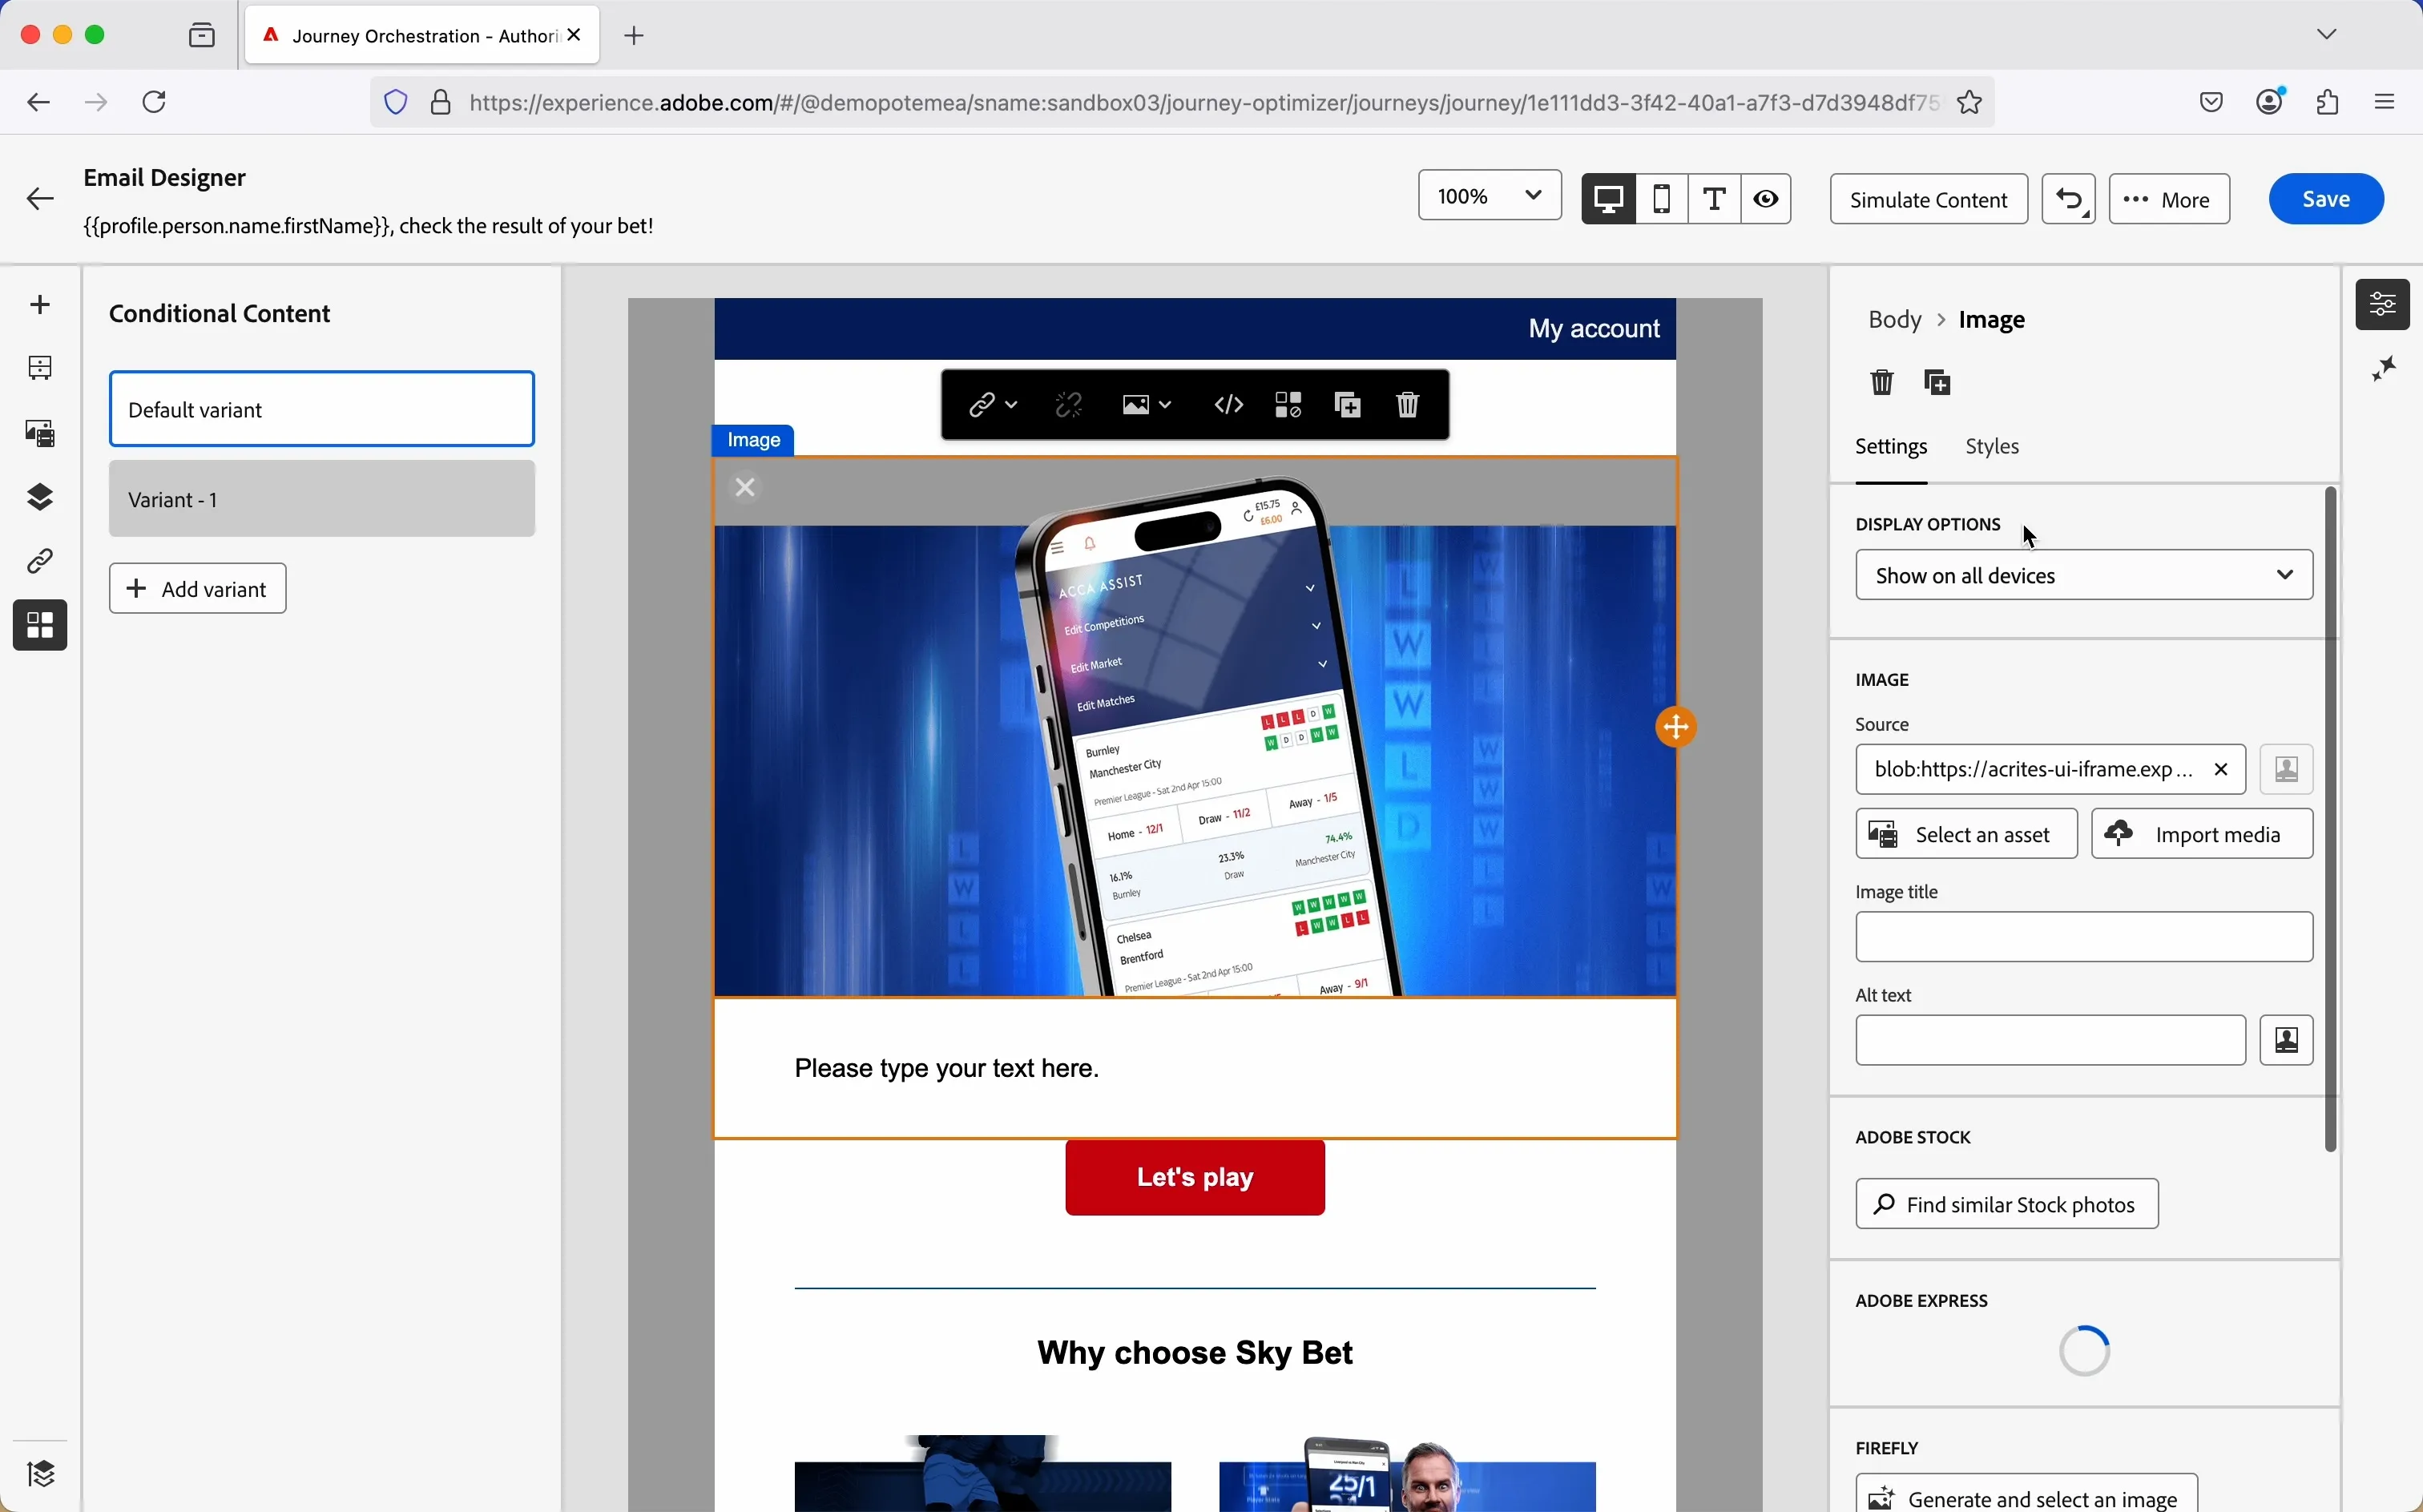Select the conditional content icon in left rail
Viewport: 2423px width, 1512px height.
(40, 625)
